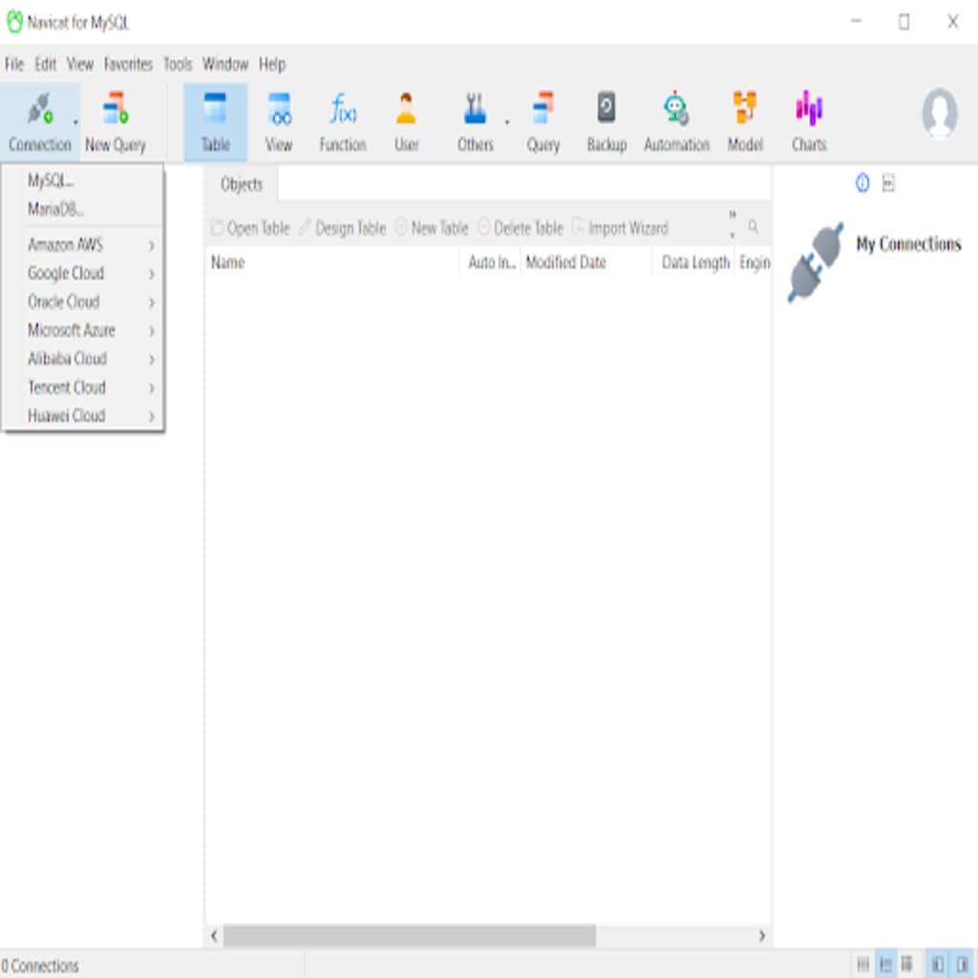The width and height of the screenshot is (978, 978).
Task: Sort by the Auto In.. column
Action: coord(490,263)
